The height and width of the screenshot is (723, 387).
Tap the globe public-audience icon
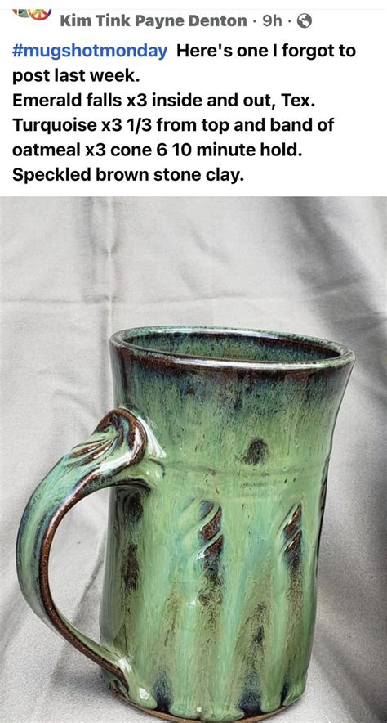point(305,20)
